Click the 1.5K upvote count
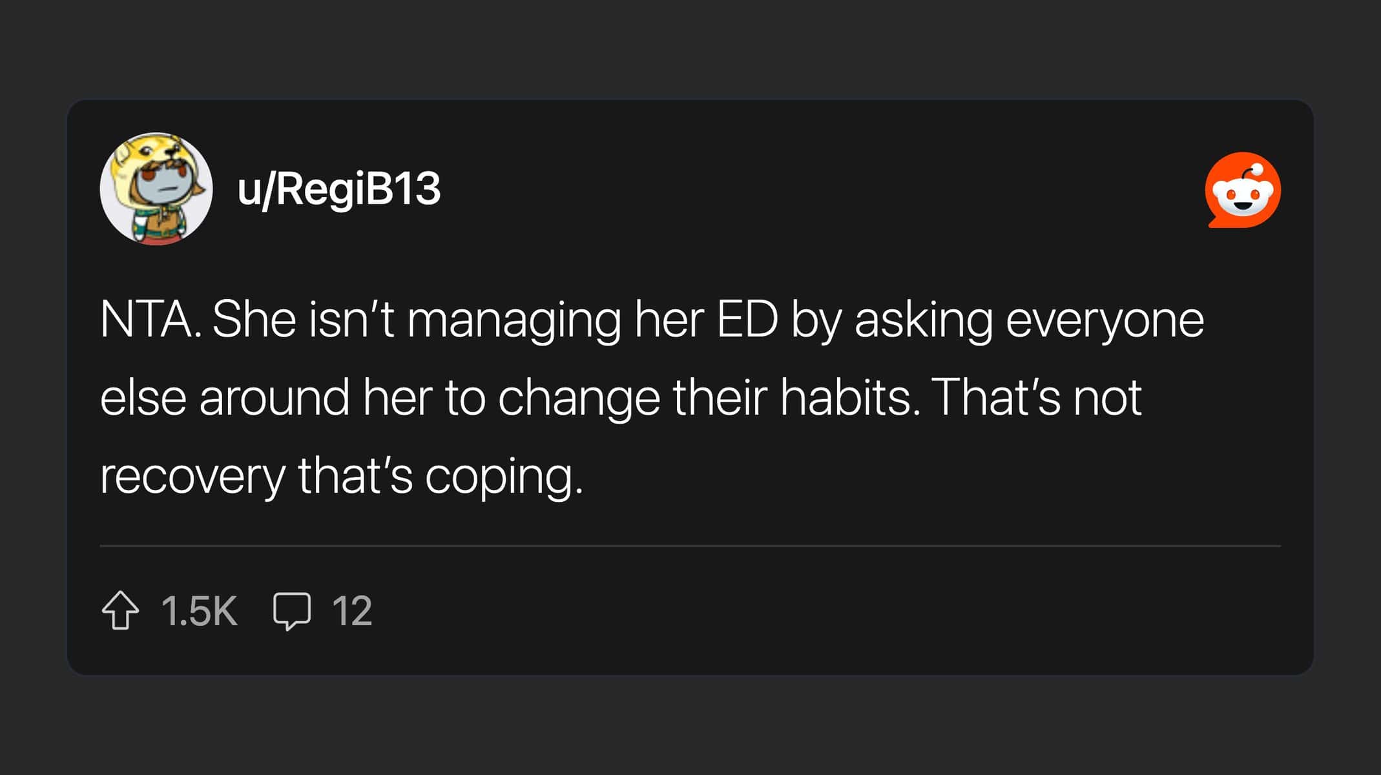 (x=199, y=611)
